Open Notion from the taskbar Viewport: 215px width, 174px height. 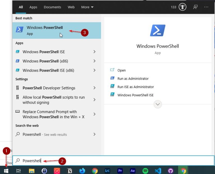(x=70, y=171)
